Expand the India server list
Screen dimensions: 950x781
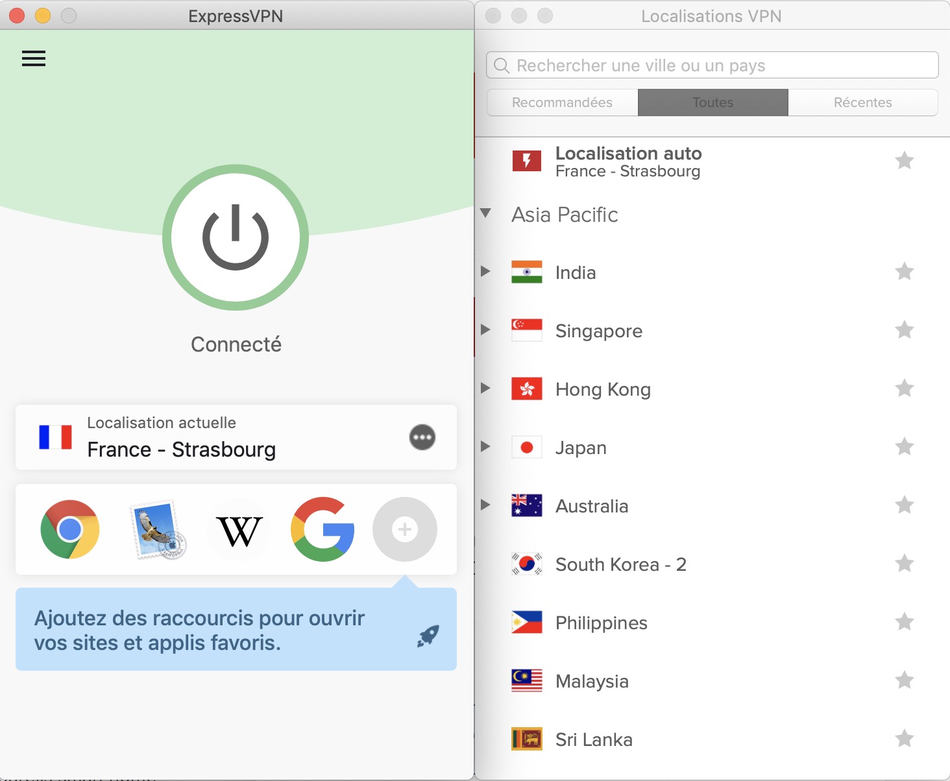coord(485,271)
